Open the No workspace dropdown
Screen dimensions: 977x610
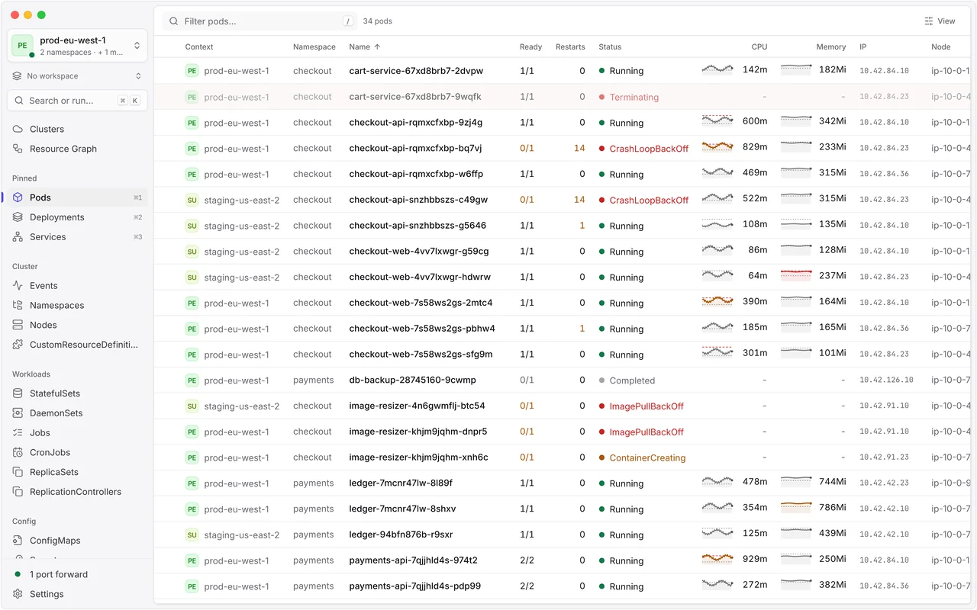[x=77, y=76]
